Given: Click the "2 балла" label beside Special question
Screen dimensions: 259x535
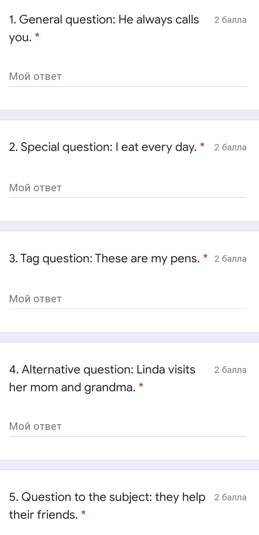Looking at the screenshot, I should click(230, 147).
